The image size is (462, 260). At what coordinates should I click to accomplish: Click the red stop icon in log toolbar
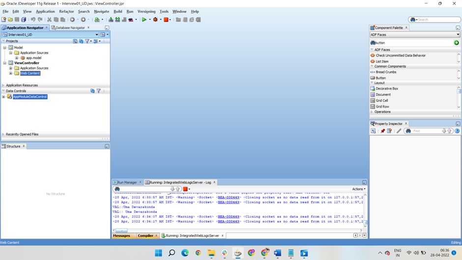(x=185, y=189)
